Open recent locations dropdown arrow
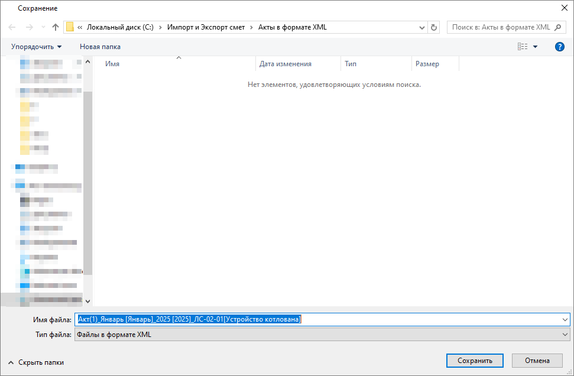The height and width of the screenshot is (376, 574). coord(43,28)
